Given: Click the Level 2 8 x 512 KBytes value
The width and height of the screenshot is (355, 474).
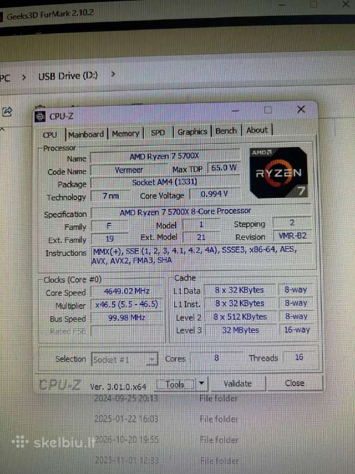Looking at the screenshot, I should [240, 317].
